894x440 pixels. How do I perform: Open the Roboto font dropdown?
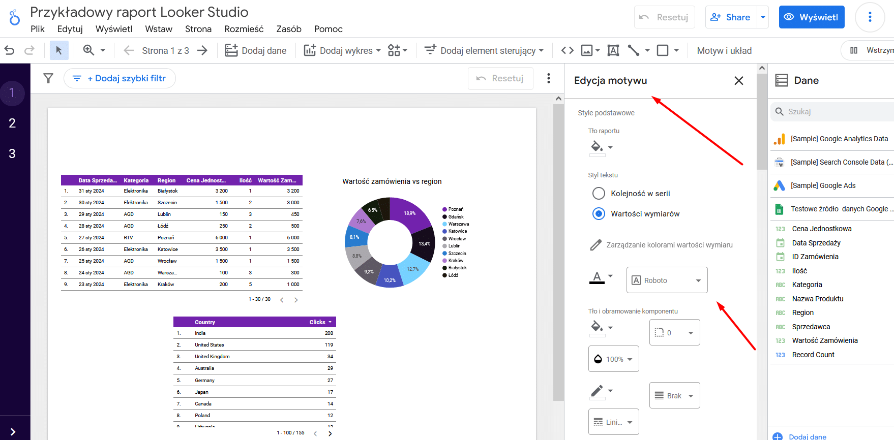[667, 280]
